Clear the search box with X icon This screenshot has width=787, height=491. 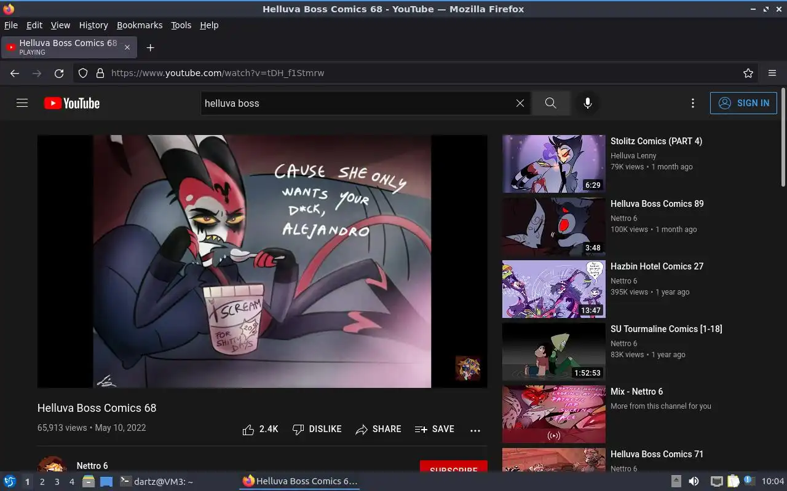pos(520,103)
